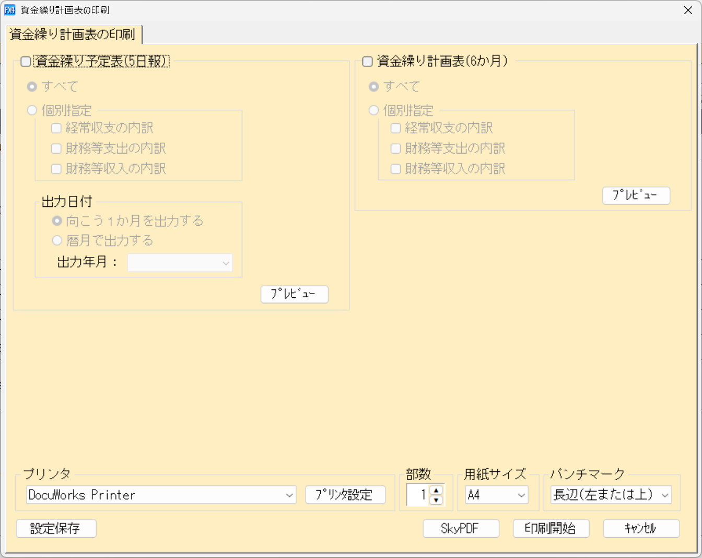Image resolution: width=702 pixels, height=558 pixels.
Task: Select 個別指定 in the 6か月 section
Action: pos(374,110)
